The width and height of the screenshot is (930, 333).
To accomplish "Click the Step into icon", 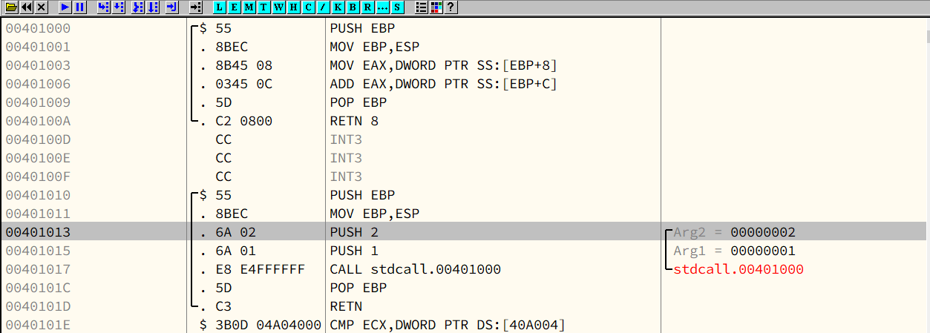I will click(103, 7).
